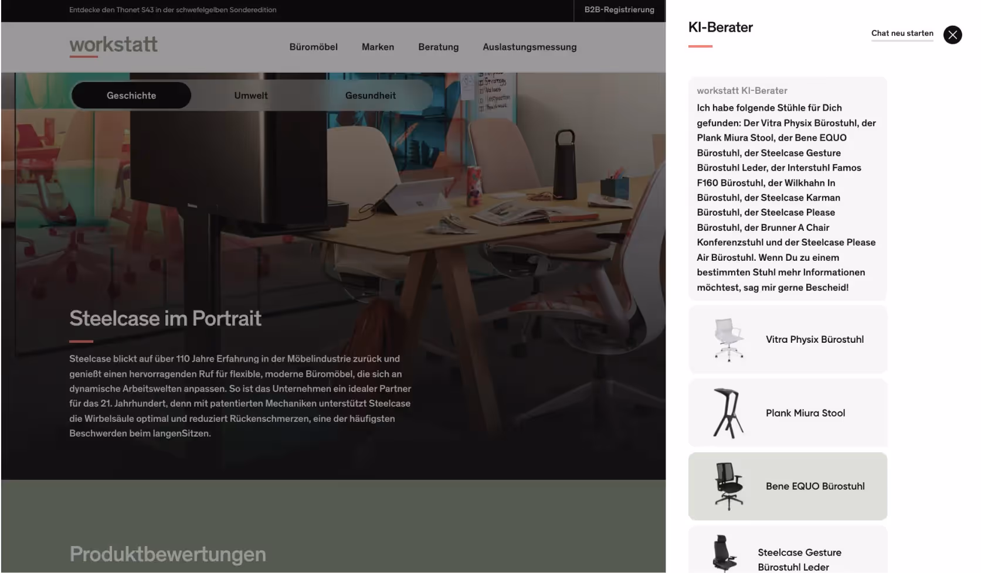981x573 pixels.
Task: Click the KI-Berater panel title
Action: 720,28
